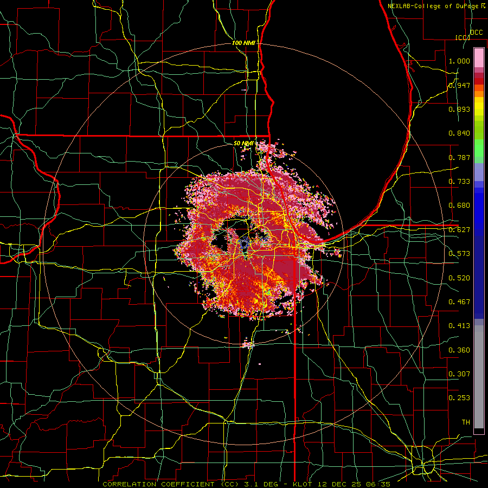Click the 100 NMI range ring label
The image size is (488, 488).
click(243, 43)
